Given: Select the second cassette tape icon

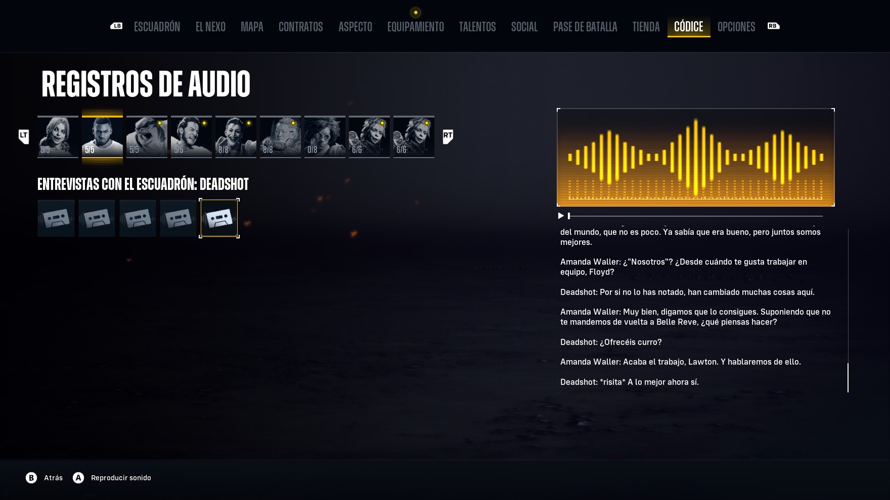Looking at the screenshot, I should pos(97,218).
